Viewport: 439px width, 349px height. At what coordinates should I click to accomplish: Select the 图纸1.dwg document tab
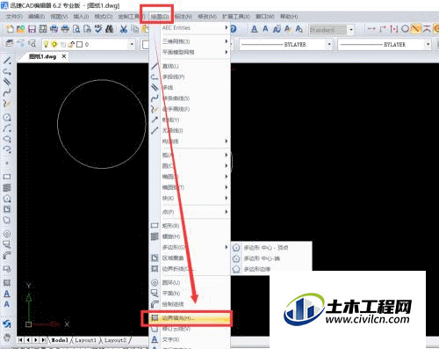pyautogui.click(x=42, y=56)
